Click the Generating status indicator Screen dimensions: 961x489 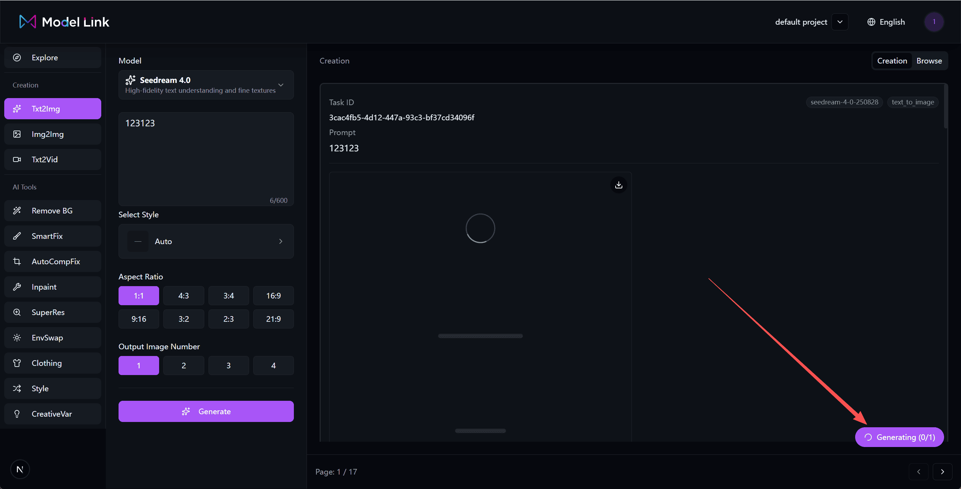(899, 437)
